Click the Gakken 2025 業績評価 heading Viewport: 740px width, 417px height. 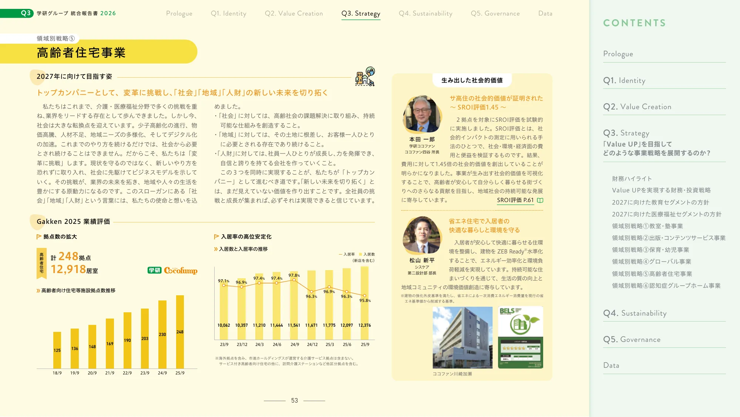73,221
